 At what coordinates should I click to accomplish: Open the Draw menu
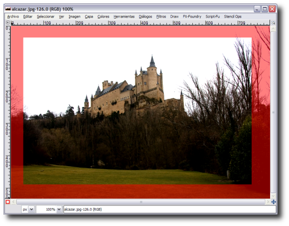pyautogui.click(x=174, y=16)
